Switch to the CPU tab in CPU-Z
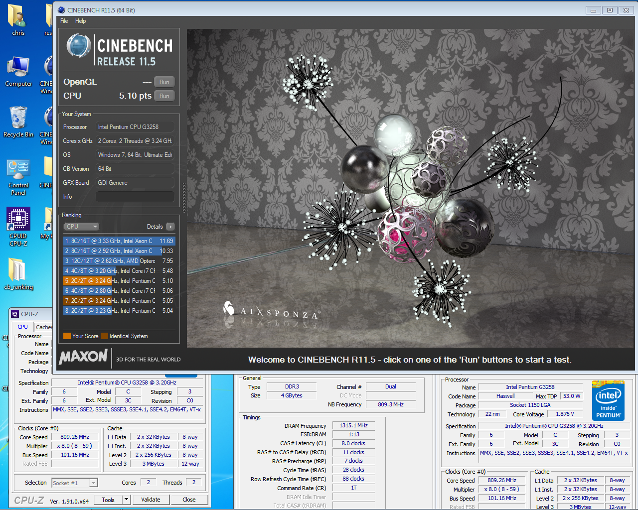 [x=22, y=327]
